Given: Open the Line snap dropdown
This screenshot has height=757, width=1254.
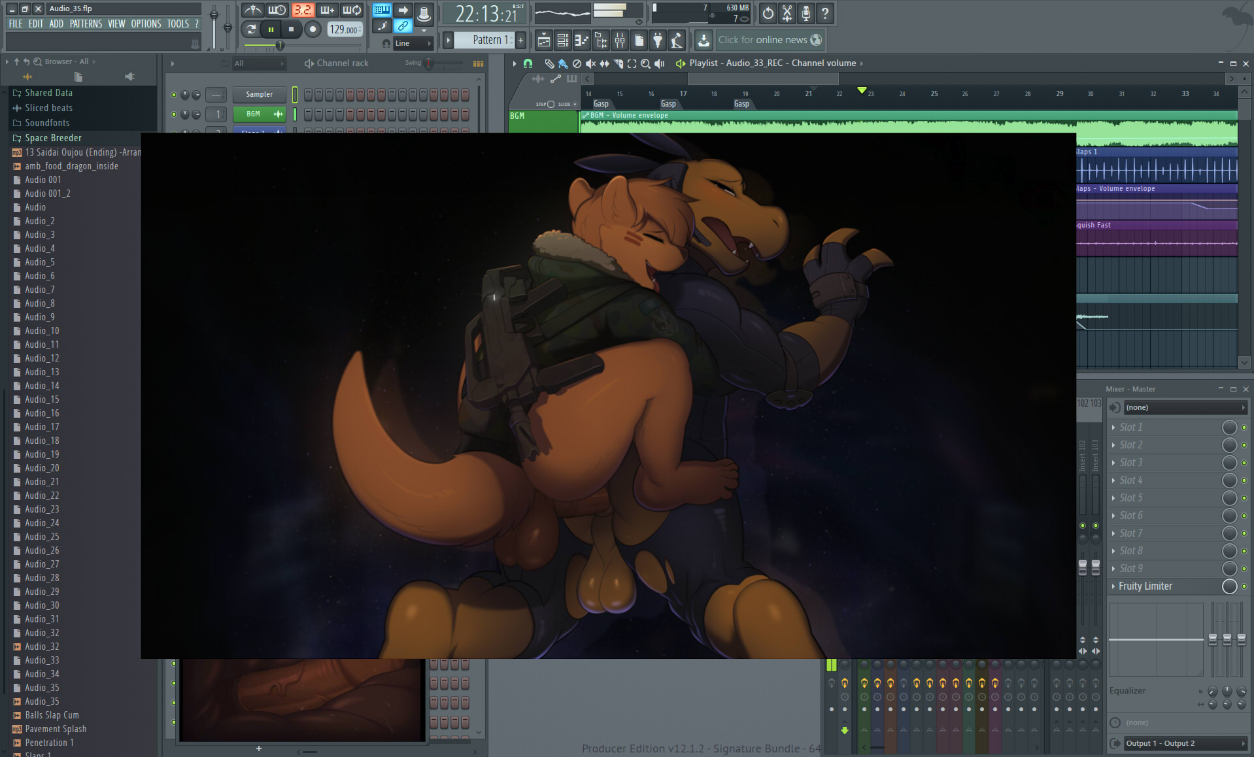Looking at the screenshot, I should pyautogui.click(x=413, y=43).
